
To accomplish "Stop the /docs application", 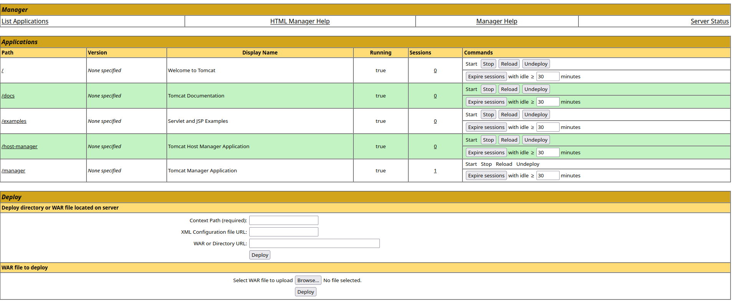I will (x=489, y=89).
